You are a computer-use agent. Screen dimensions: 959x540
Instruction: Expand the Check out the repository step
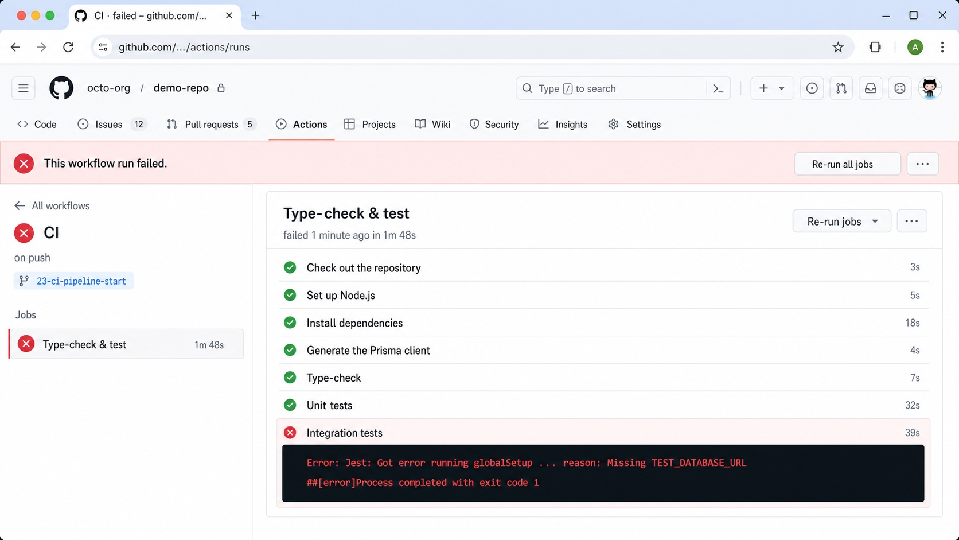[603, 267]
